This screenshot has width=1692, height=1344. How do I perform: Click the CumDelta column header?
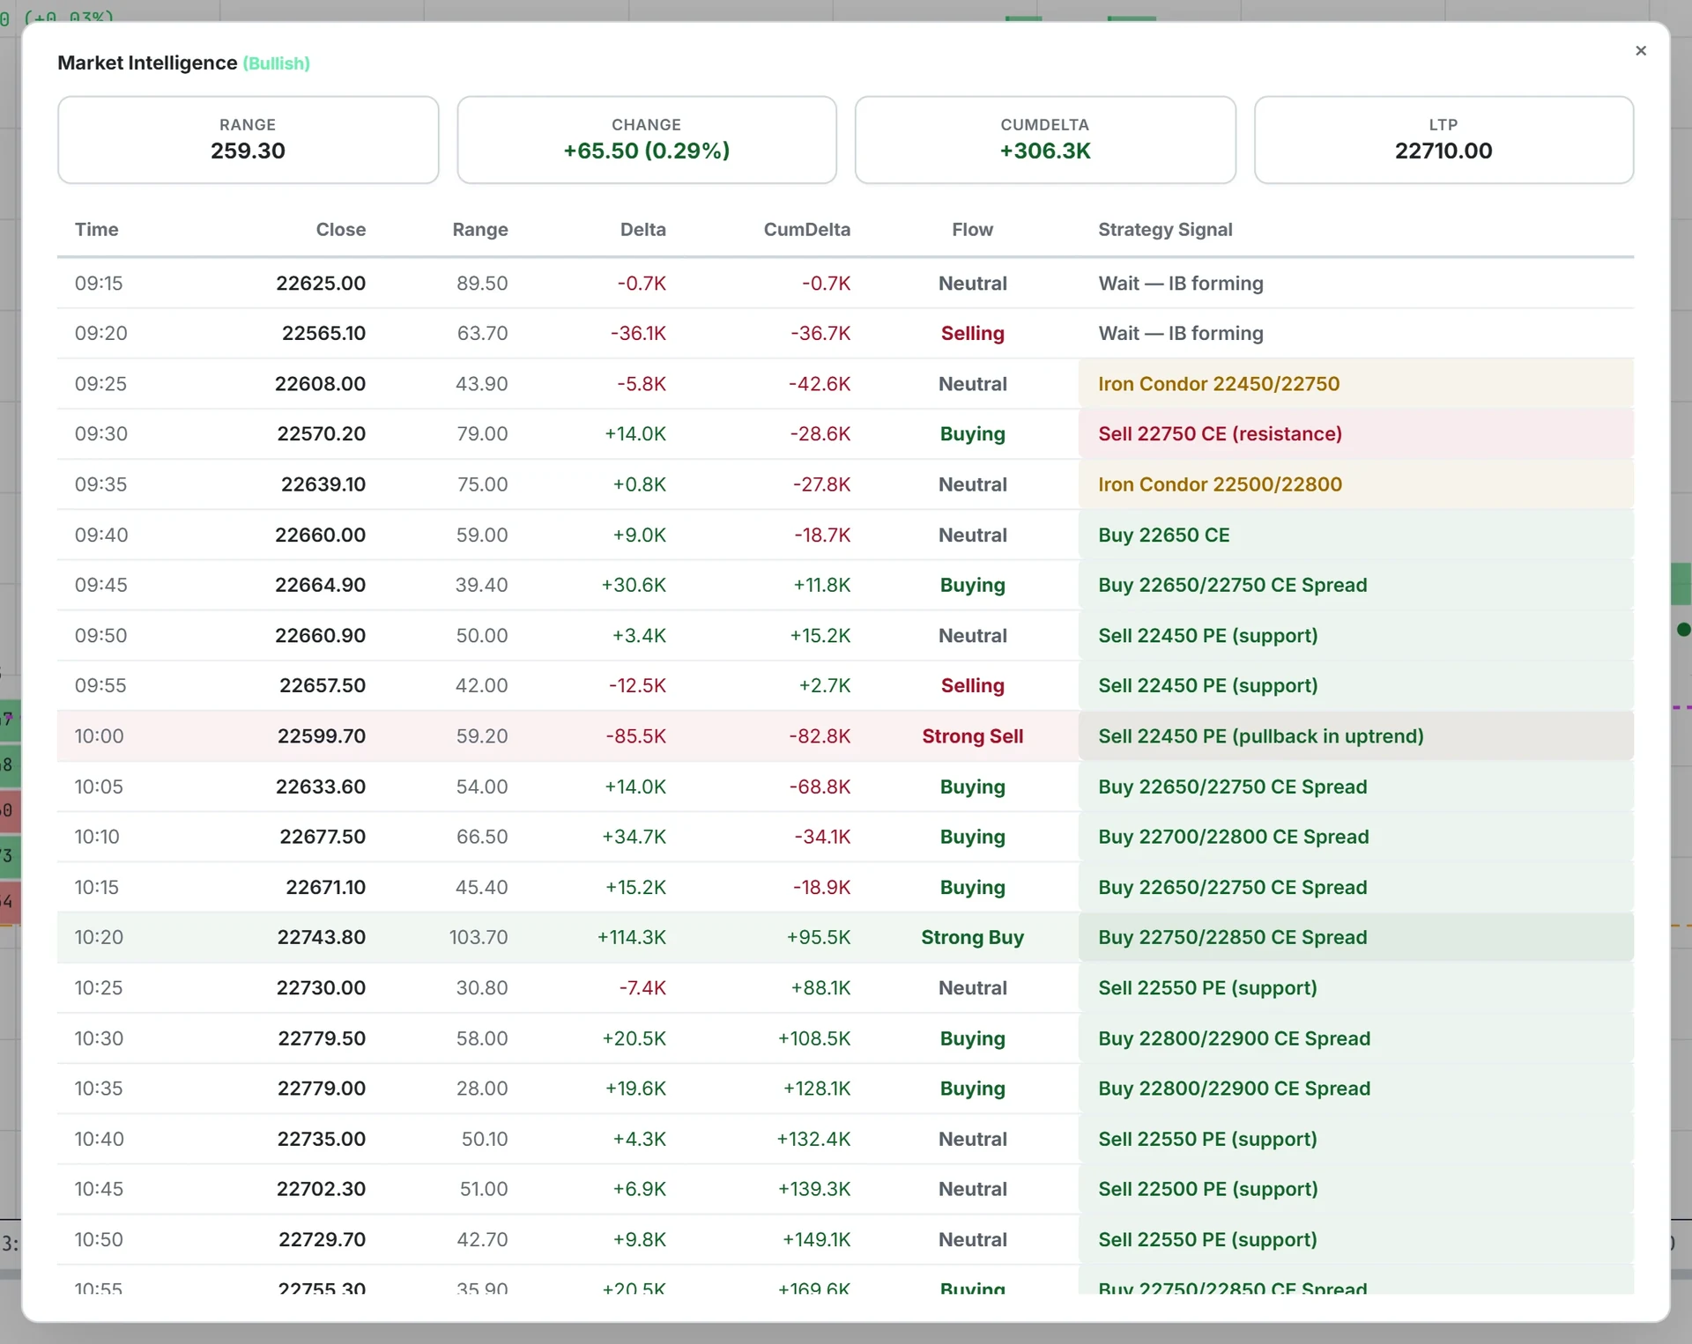tap(807, 230)
